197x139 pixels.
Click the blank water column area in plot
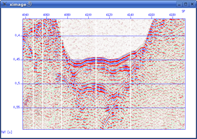(105, 38)
